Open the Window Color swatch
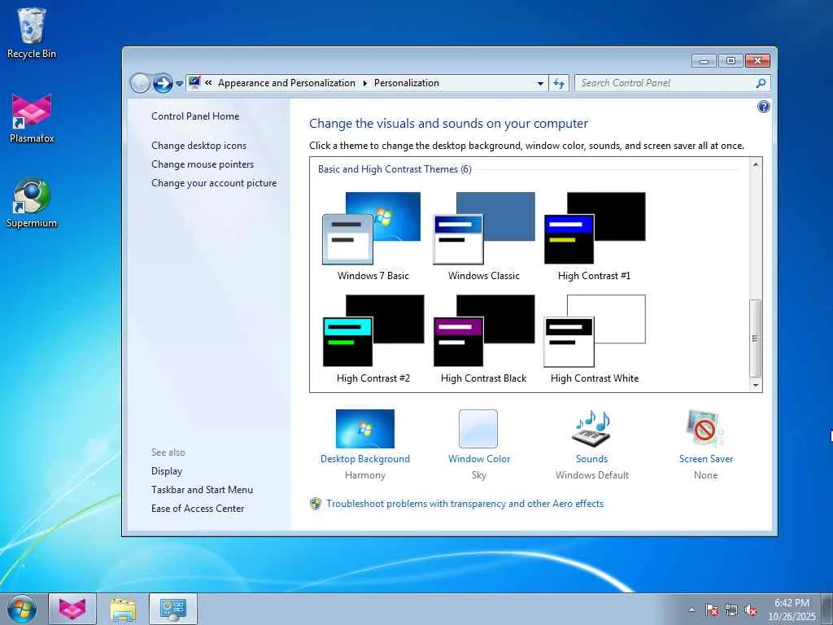Viewport: 833px width, 625px height. (478, 428)
